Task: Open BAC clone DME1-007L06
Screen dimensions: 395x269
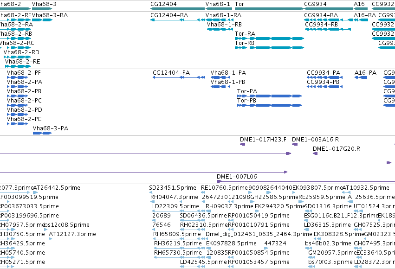Action: point(237,177)
